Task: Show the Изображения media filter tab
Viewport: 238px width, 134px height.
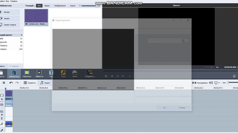Action: click(x=60, y=6)
